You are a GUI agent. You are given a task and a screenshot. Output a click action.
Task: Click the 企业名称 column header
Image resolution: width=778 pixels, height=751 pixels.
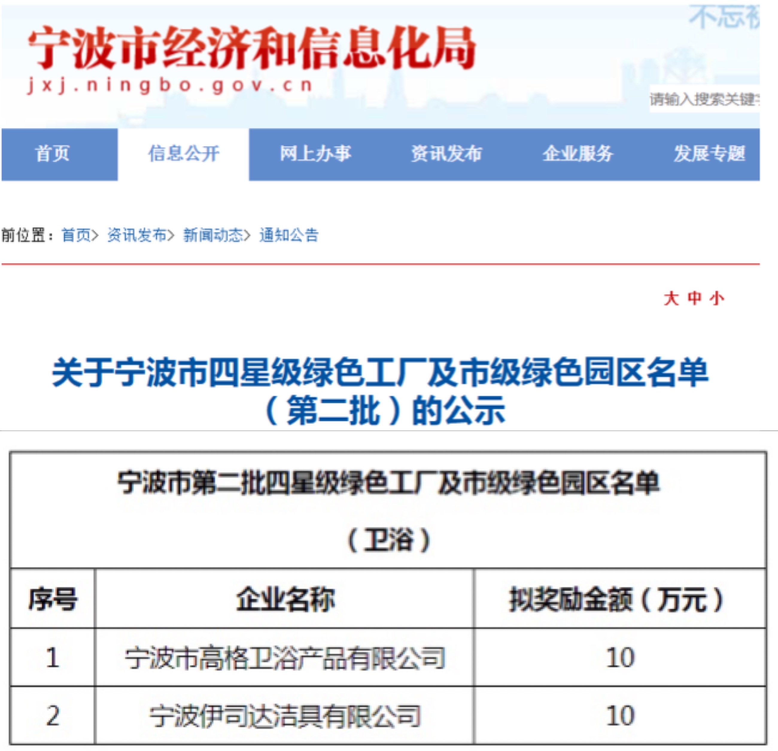pyautogui.click(x=285, y=599)
